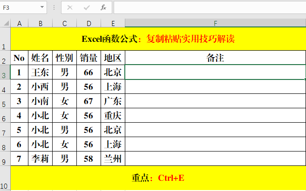Select the 北京 cell in 王东's row
The width and height of the screenshot is (306, 191).
113,72
